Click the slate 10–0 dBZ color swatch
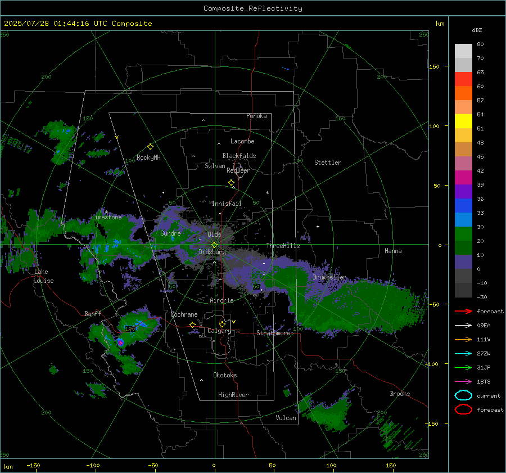Screen dimensions: 506x473 tap(463, 262)
